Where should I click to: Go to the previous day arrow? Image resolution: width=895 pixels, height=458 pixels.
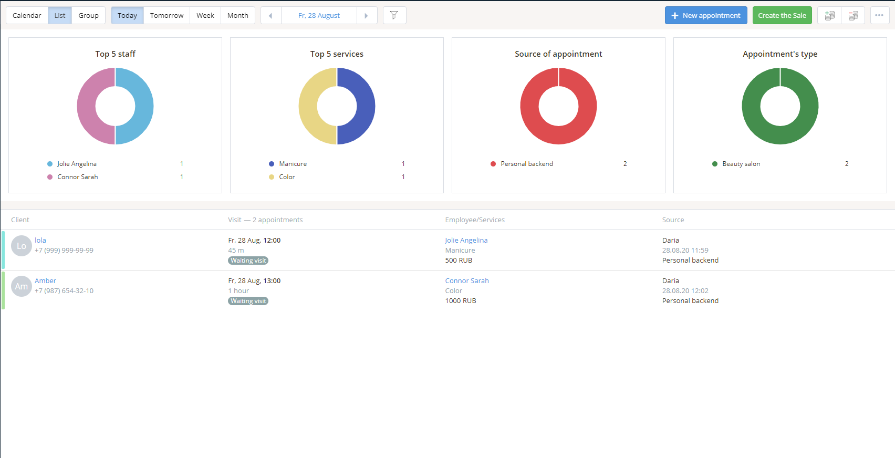click(270, 15)
